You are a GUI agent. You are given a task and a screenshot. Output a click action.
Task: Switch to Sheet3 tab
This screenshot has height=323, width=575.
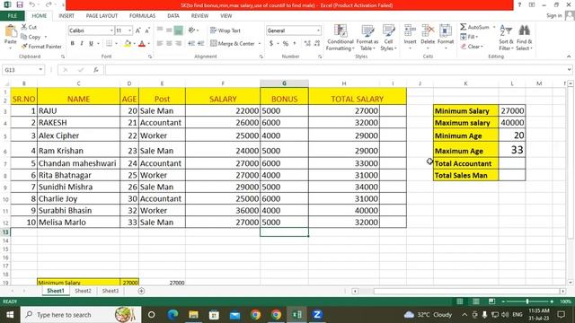point(110,291)
